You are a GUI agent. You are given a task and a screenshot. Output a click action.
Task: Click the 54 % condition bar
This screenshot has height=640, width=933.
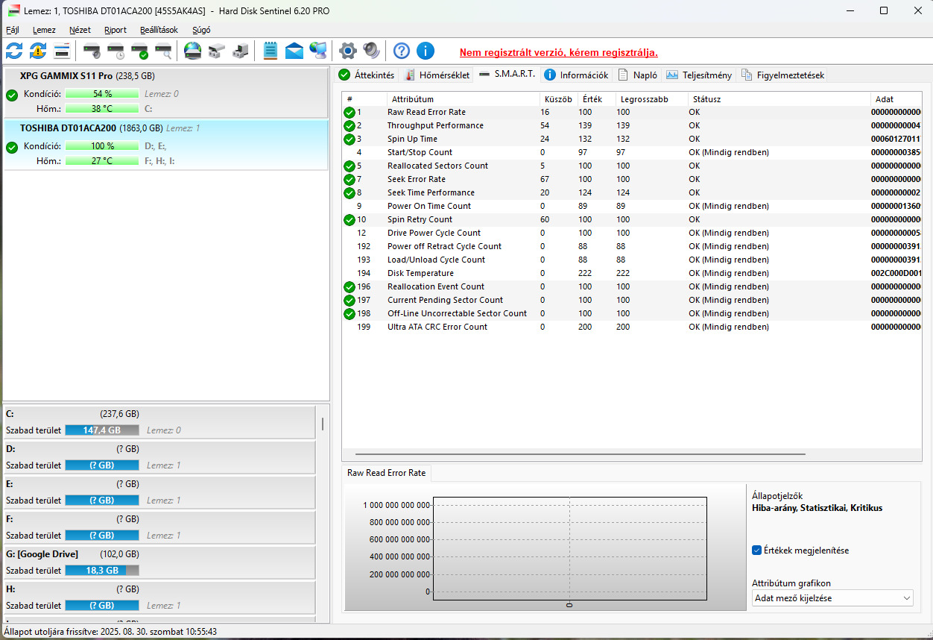pyautogui.click(x=102, y=94)
